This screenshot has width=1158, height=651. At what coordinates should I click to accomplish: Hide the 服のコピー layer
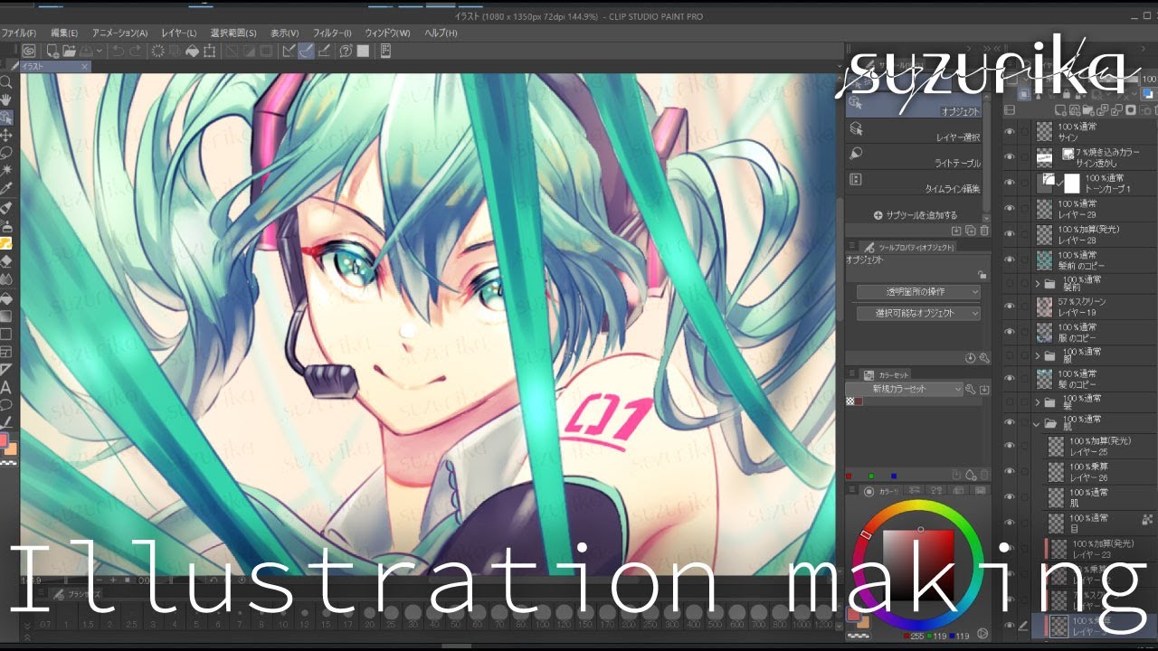point(1010,332)
